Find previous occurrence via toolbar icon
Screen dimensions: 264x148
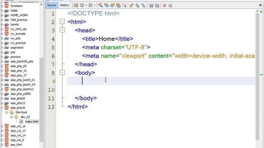(x=106, y=5)
